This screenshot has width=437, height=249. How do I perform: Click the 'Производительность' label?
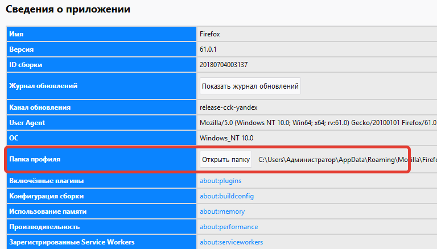click(x=44, y=227)
